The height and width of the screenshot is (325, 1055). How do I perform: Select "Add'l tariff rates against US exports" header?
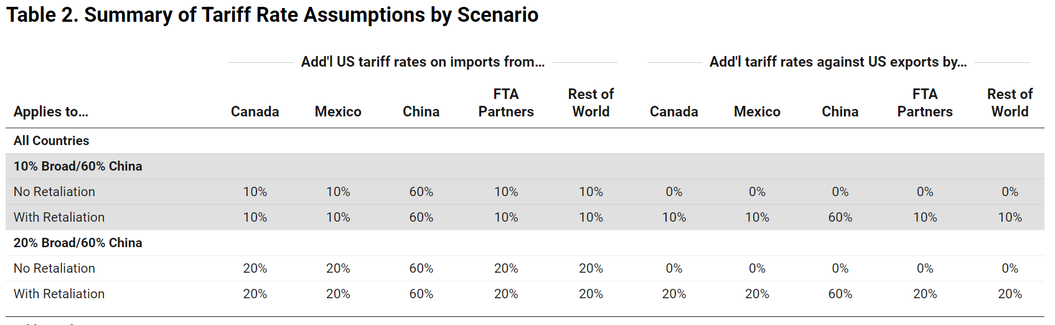point(838,62)
